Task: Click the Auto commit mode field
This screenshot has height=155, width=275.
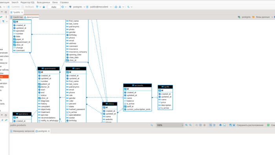Action: [54, 7]
